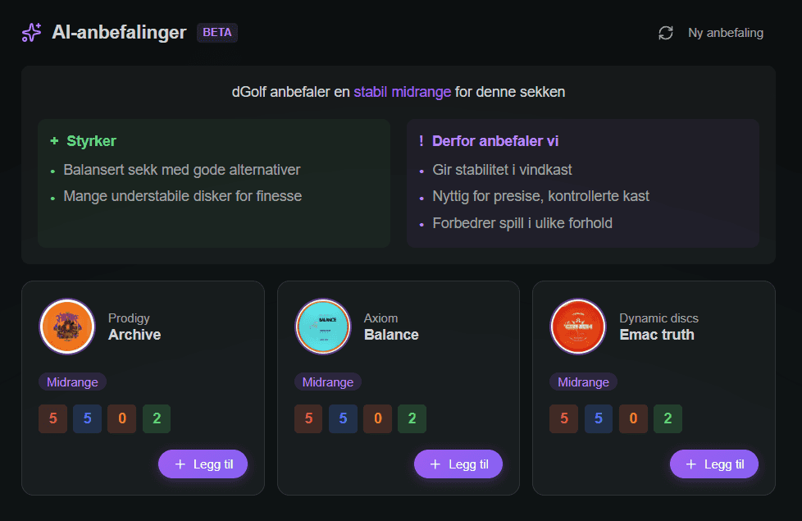The height and width of the screenshot is (521, 802).
Task: Add Prodigy Archive with Legg til
Action: tap(203, 464)
